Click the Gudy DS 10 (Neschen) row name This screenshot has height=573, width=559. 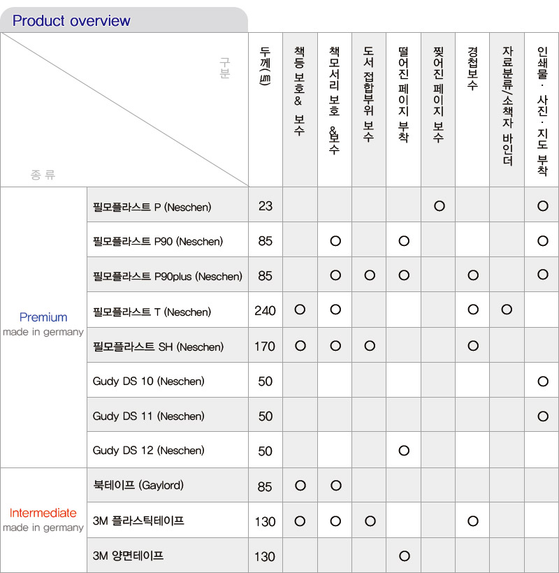[148, 382]
